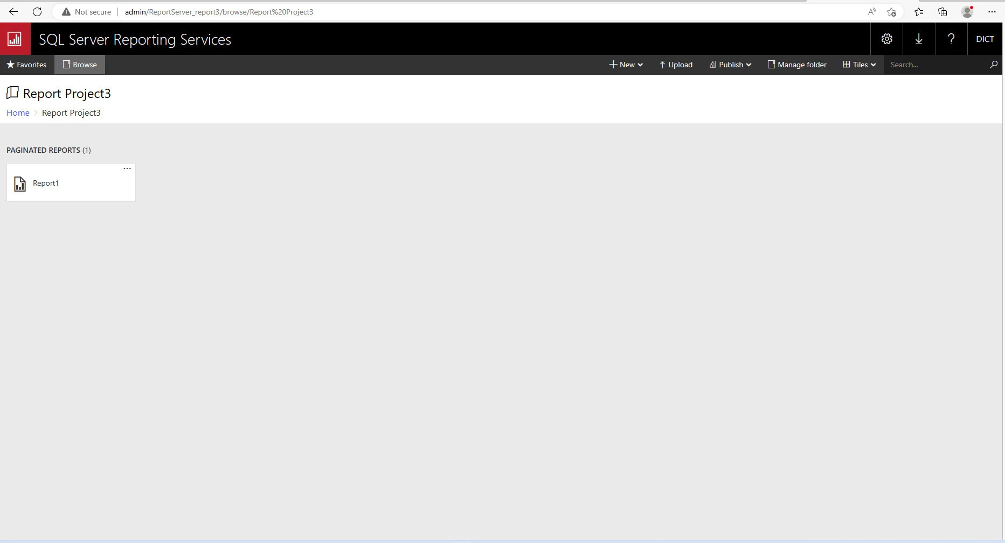
Task: Click the browser refresh icon
Action: [x=37, y=12]
